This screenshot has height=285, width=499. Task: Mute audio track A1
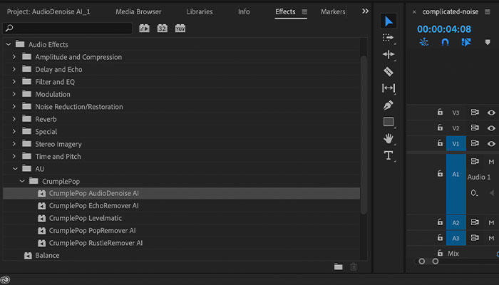pyautogui.click(x=491, y=162)
